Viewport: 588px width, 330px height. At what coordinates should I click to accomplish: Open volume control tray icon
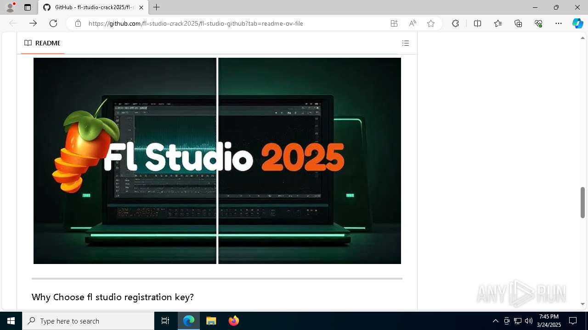tap(529, 321)
